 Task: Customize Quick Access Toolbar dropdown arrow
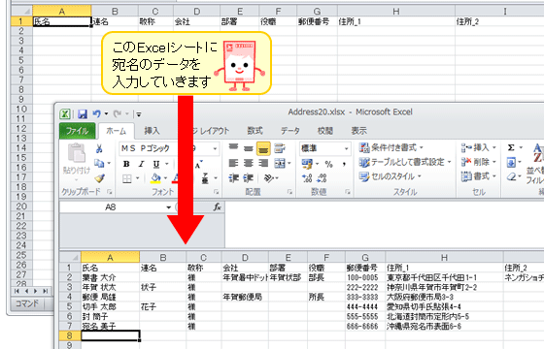(138, 114)
